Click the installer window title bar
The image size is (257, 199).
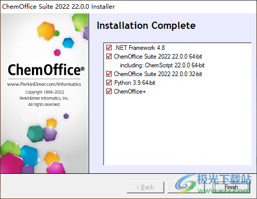tap(128, 7)
